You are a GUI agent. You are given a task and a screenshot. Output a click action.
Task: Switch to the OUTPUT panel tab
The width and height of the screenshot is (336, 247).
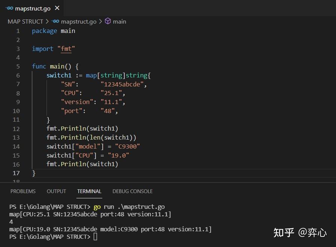tap(56, 191)
